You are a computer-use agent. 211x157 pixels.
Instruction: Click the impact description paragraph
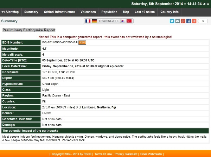coord(104,138)
